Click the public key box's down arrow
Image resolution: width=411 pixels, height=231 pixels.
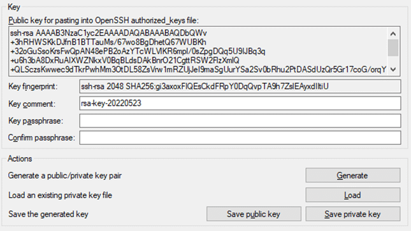point(393,69)
